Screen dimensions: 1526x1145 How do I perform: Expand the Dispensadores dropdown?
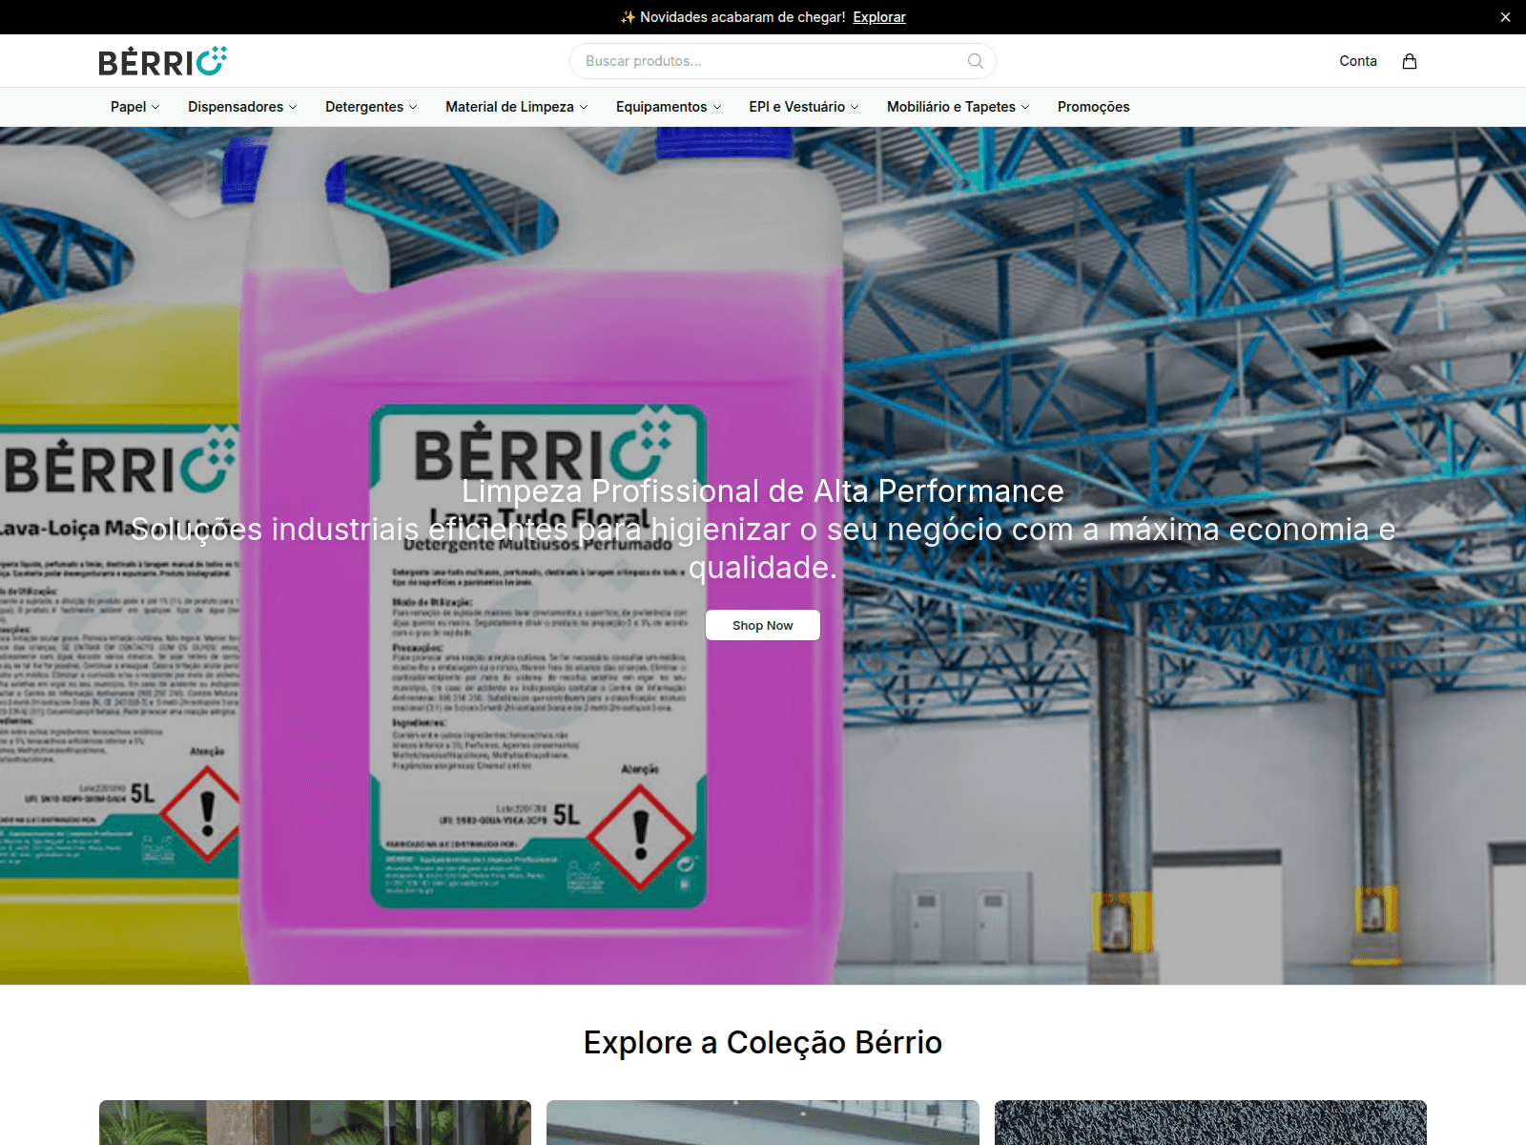click(x=242, y=107)
